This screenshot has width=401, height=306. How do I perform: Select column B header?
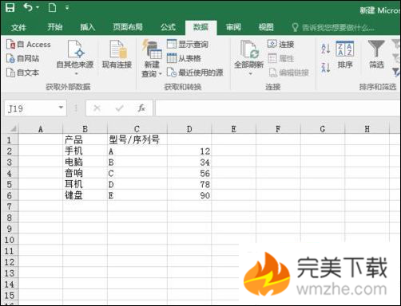tap(85, 129)
